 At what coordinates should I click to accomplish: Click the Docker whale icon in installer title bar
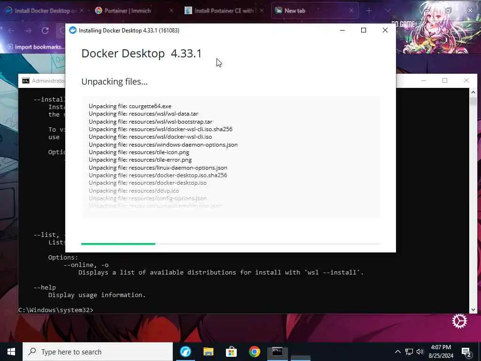point(73,30)
